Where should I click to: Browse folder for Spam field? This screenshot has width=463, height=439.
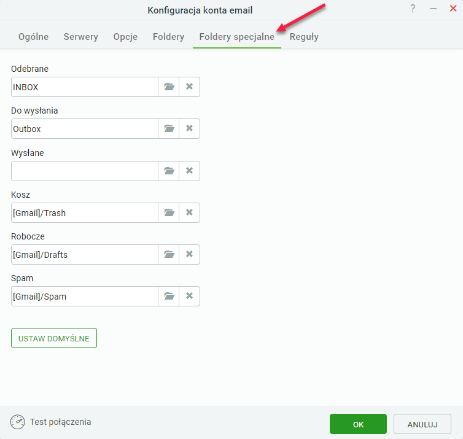pyautogui.click(x=169, y=296)
